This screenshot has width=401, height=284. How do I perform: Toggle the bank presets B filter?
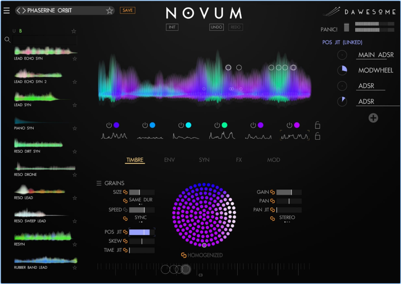20,31
